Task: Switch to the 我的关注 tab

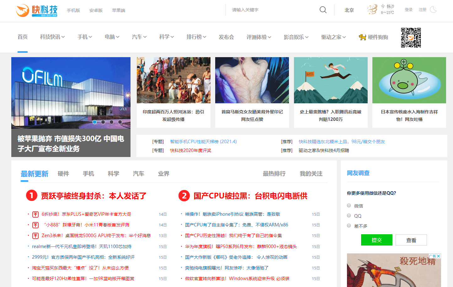Action: tap(311, 174)
